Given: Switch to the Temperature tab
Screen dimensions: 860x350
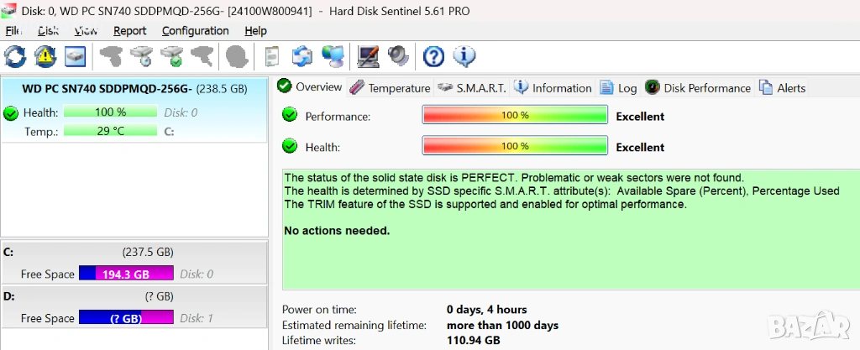Looking at the screenshot, I should [390, 88].
